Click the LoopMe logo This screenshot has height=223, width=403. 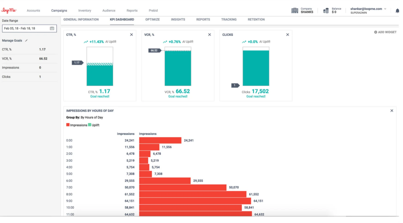(9, 10)
